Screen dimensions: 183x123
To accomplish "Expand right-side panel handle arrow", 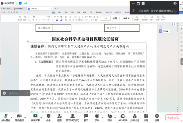I will (182, 61).
